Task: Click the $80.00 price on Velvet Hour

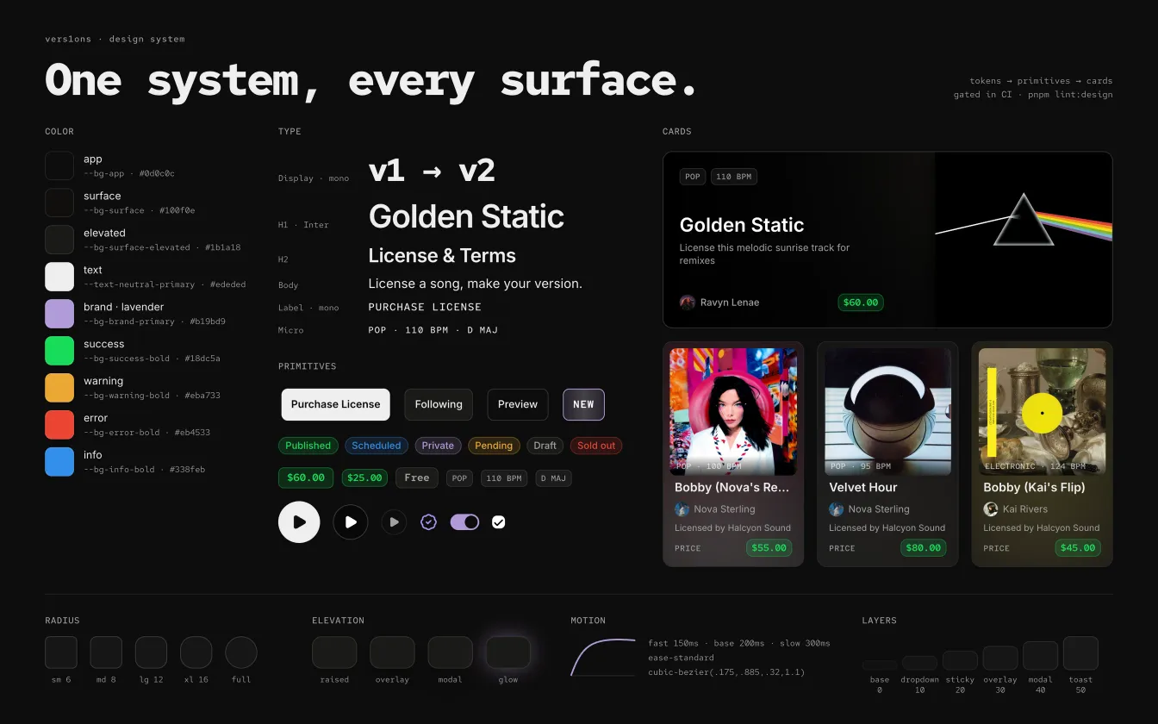Action: click(924, 547)
